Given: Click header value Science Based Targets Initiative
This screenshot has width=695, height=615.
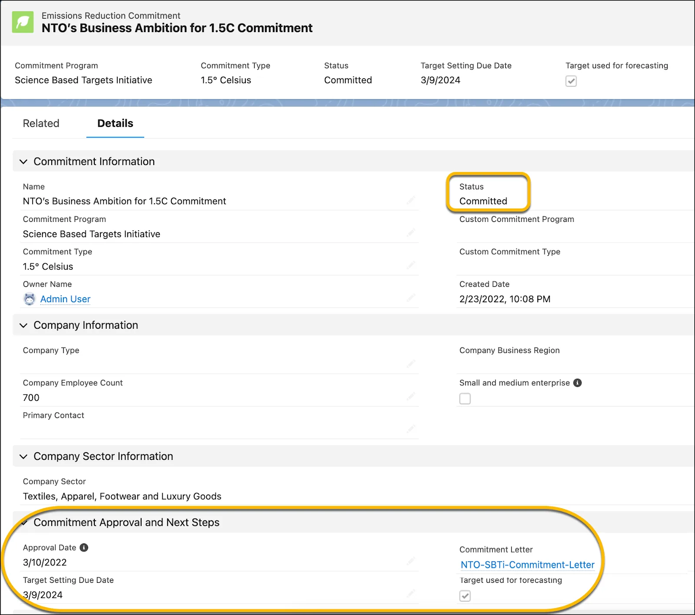Looking at the screenshot, I should pos(83,80).
